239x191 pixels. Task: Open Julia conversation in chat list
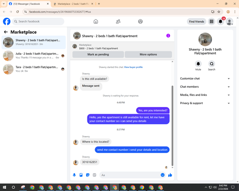33,56
